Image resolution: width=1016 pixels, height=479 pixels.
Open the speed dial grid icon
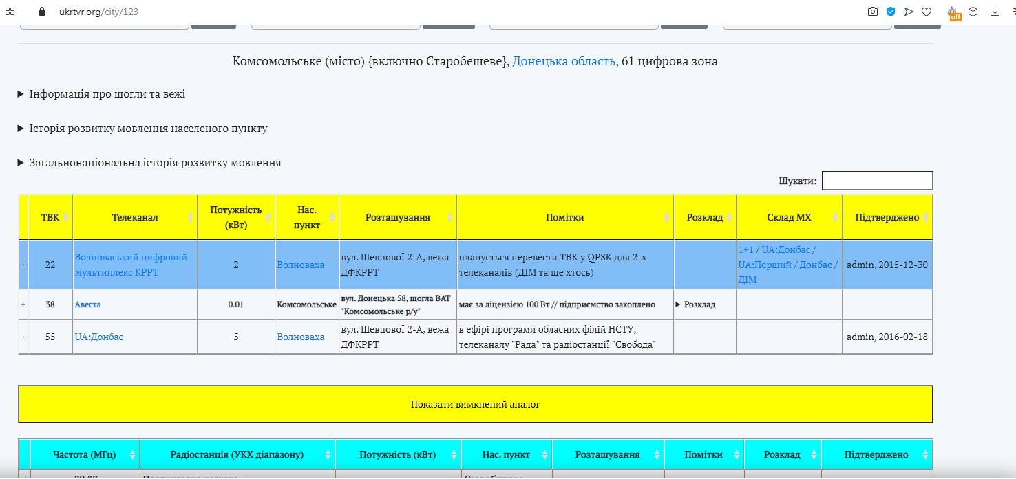coord(10,12)
